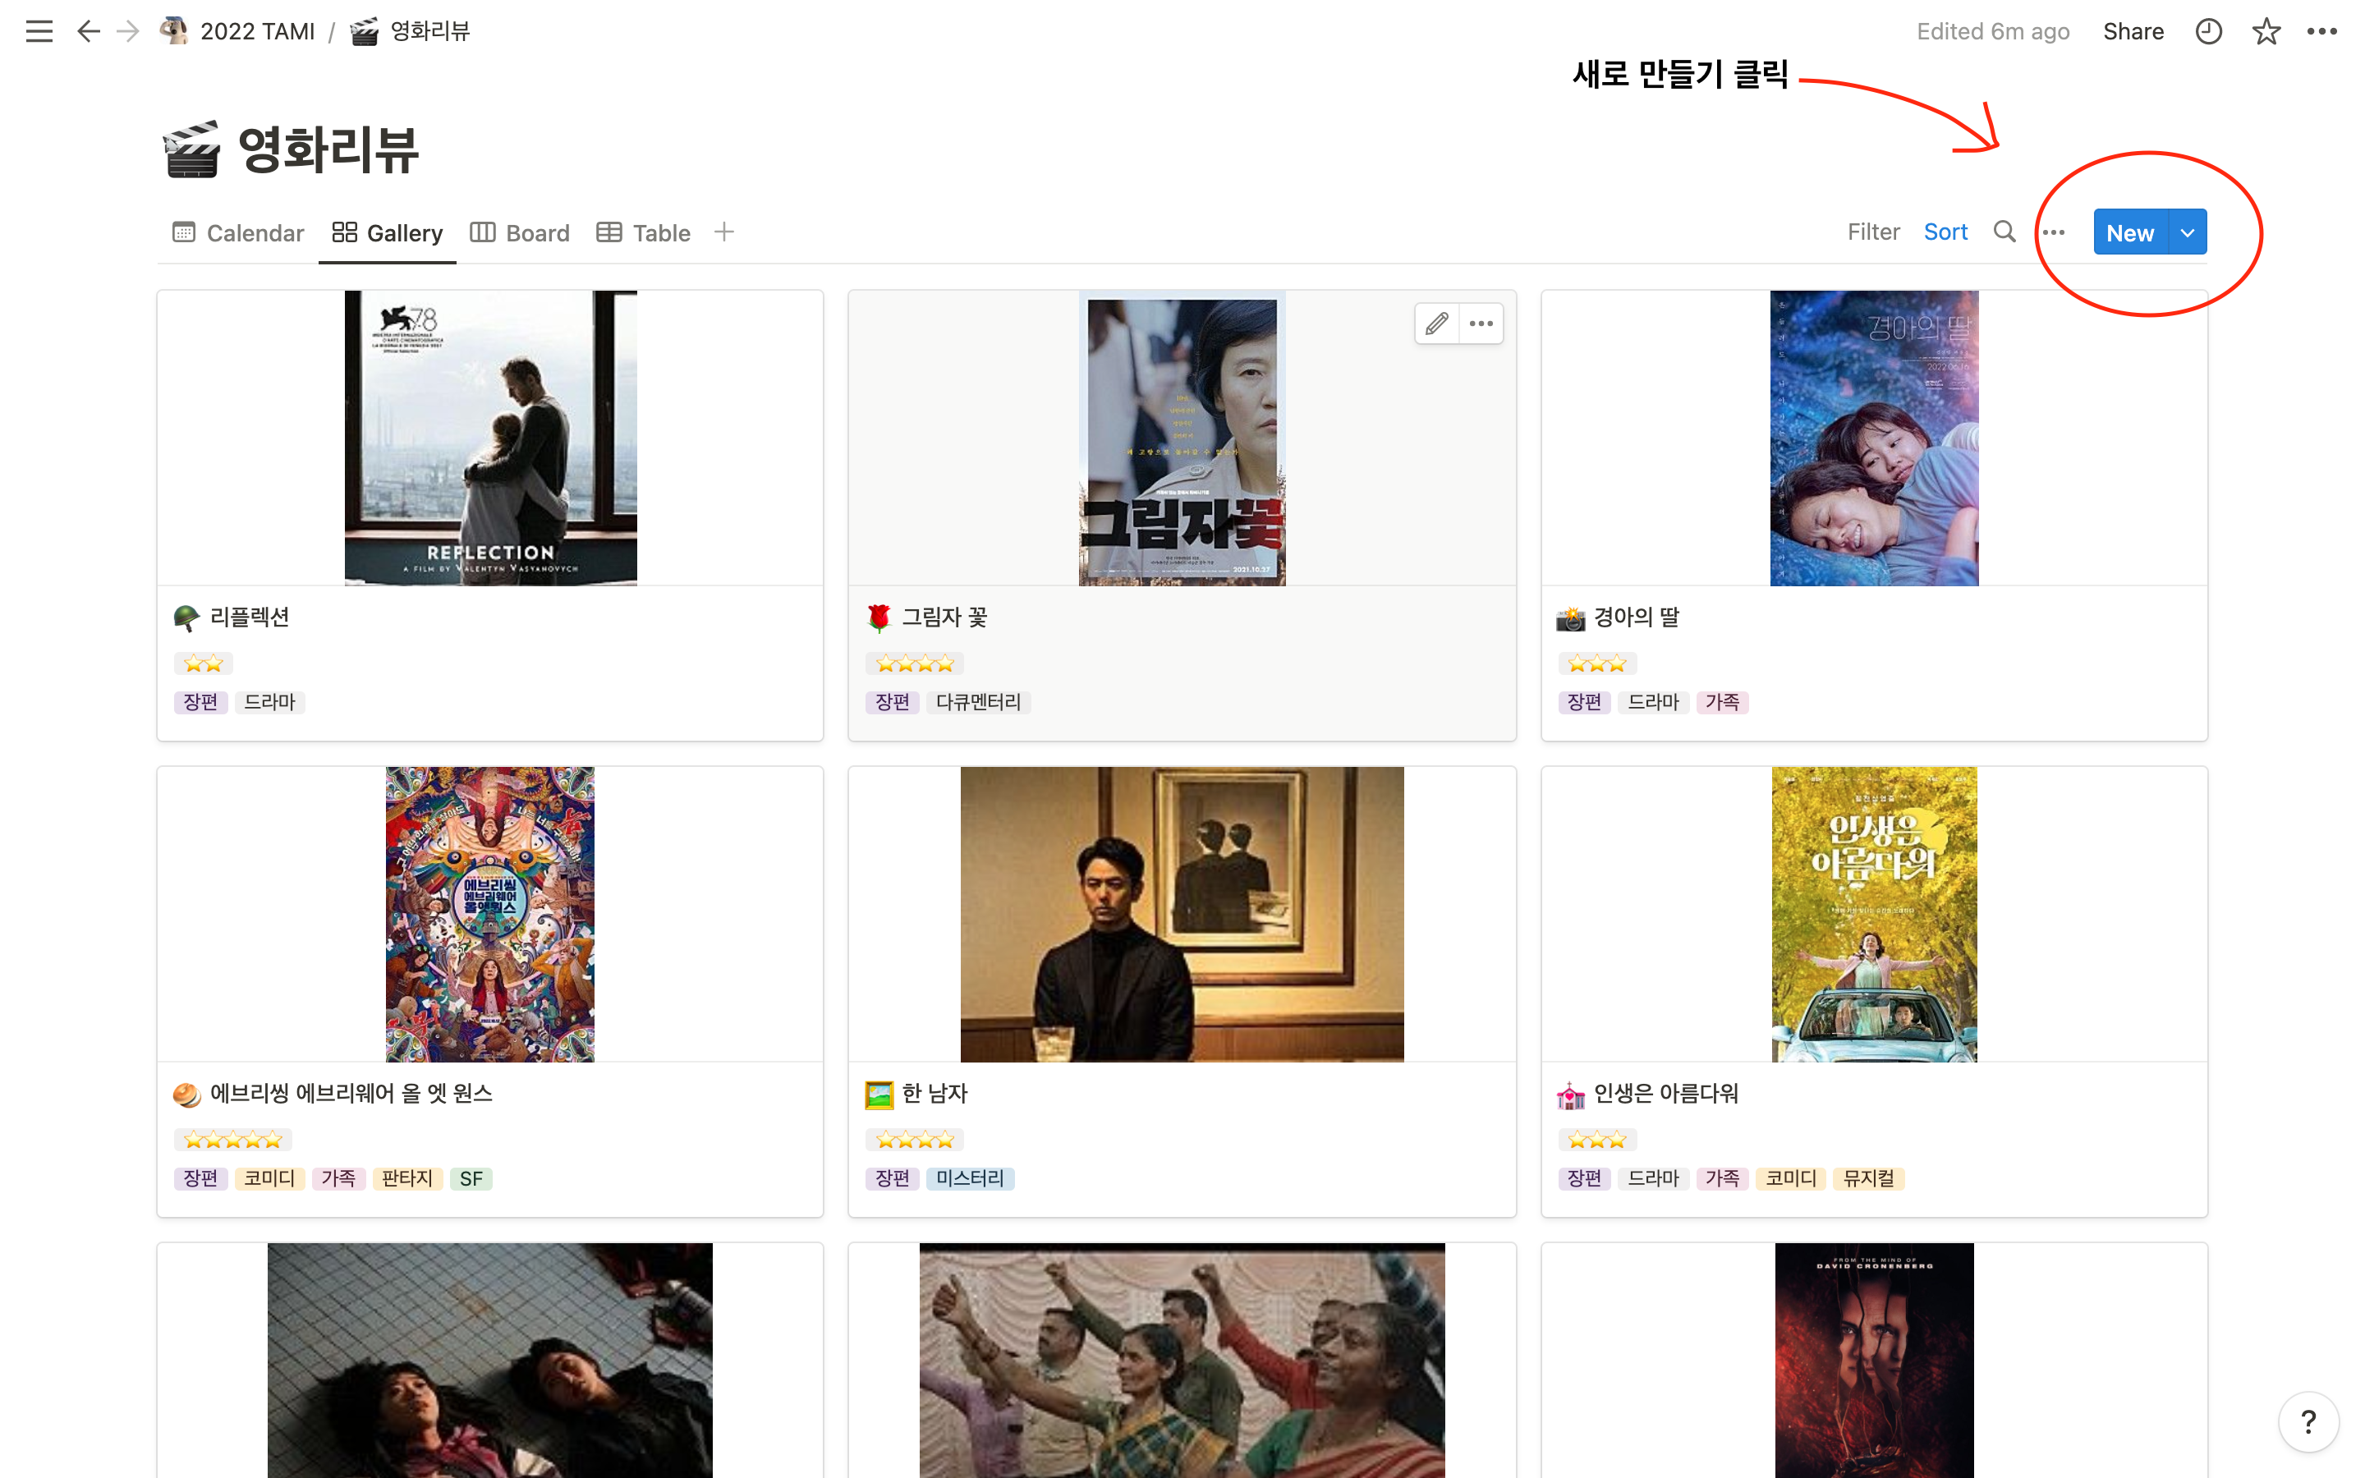Click the New button
Viewport: 2365px width, 1478px height.
point(2129,232)
